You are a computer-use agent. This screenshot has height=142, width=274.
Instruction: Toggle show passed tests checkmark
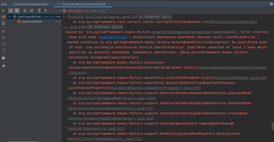coord(11,11)
